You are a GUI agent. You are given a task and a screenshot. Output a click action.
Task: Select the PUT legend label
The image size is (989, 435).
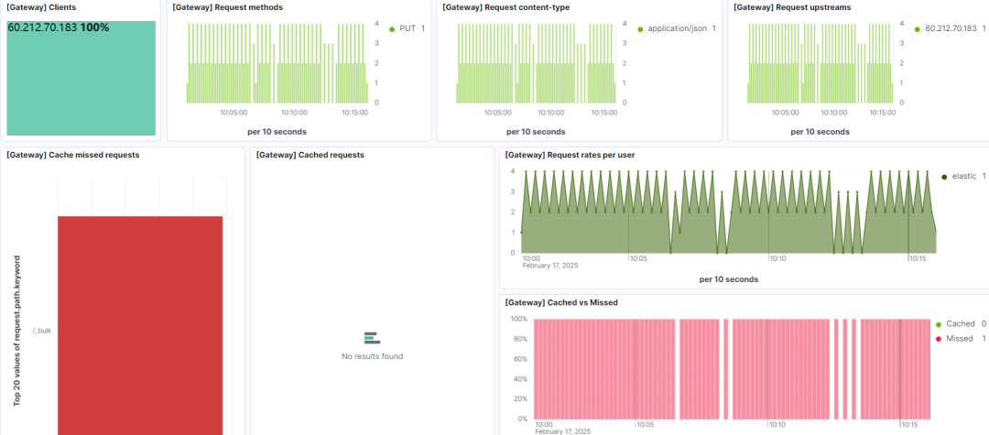[x=408, y=29]
